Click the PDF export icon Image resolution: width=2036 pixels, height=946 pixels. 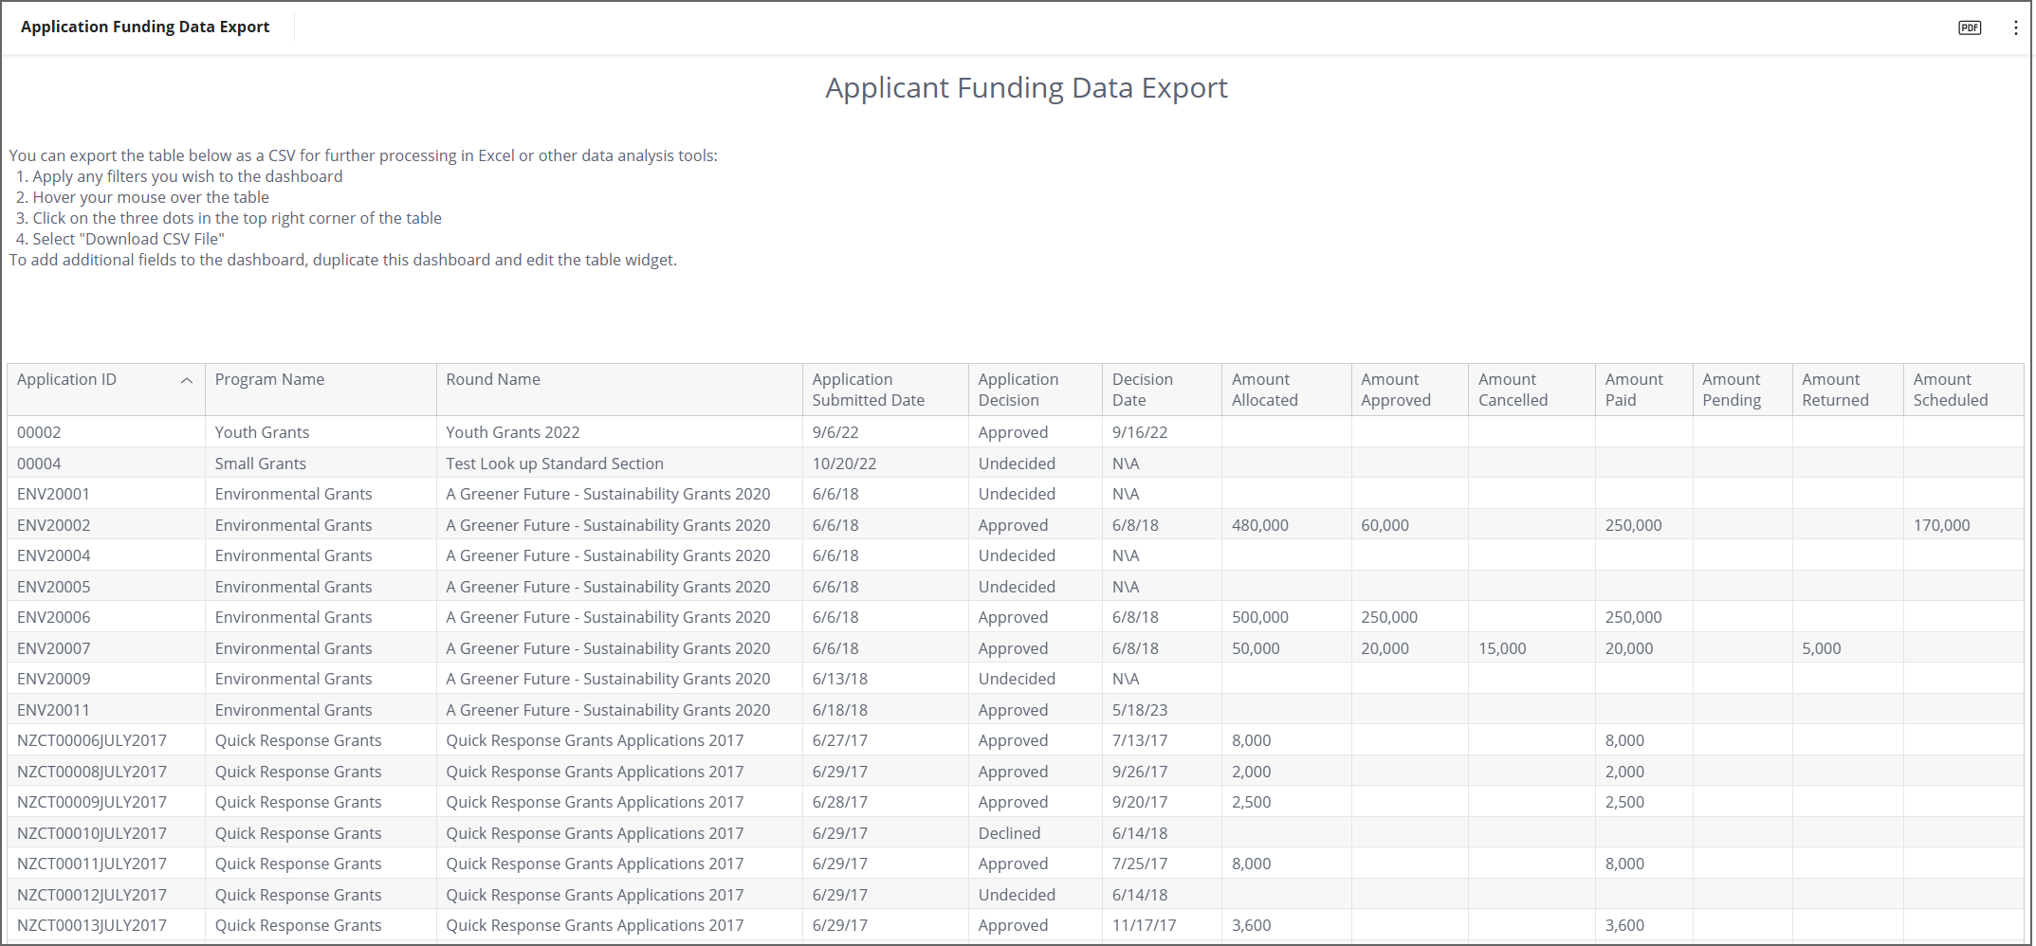(x=1970, y=27)
